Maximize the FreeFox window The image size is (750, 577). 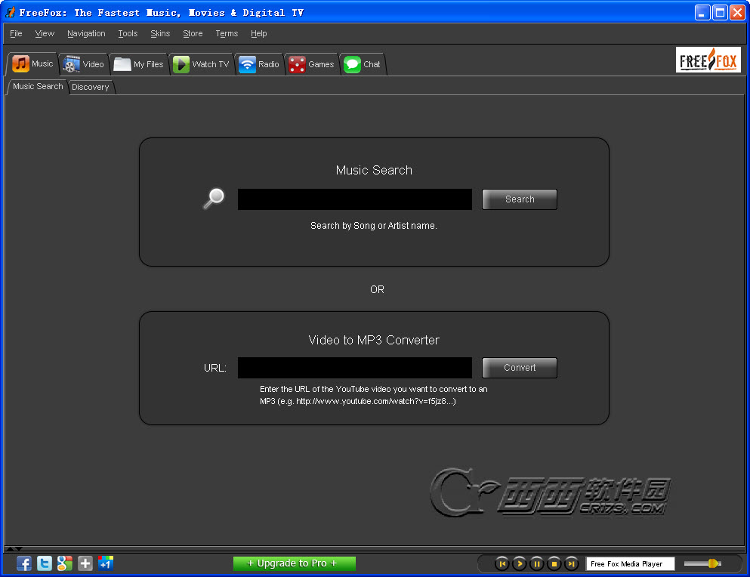(x=719, y=12)
